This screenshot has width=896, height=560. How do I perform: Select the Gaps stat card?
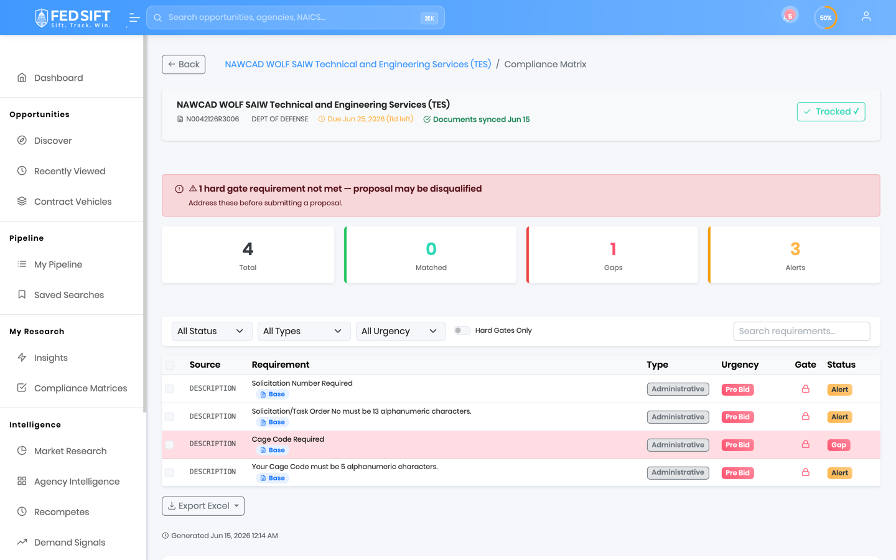[613, 255]
